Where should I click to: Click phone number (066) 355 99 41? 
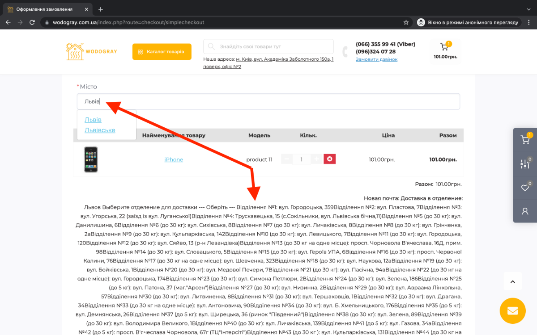pyautogui.click(x=385, y=44)
